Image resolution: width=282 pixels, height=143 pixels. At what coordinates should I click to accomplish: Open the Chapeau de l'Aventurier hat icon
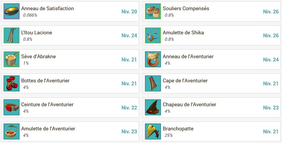pyautogui.click(x=153, y=107)
